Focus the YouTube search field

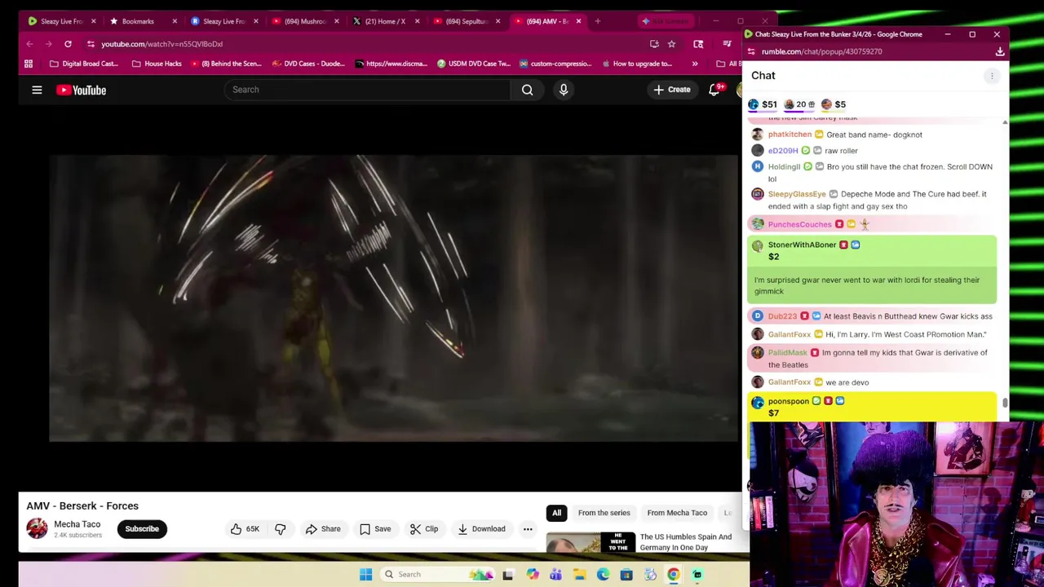click(367, 90)
